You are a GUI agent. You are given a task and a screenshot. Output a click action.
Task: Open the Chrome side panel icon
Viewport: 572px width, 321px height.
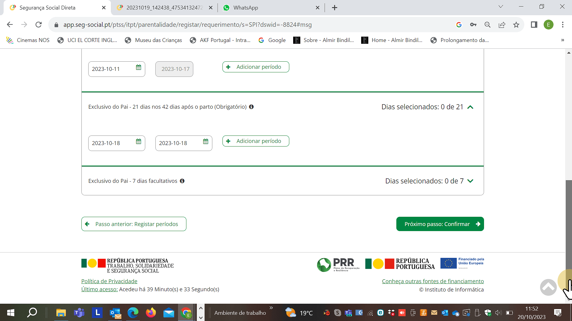click(534, 25)
